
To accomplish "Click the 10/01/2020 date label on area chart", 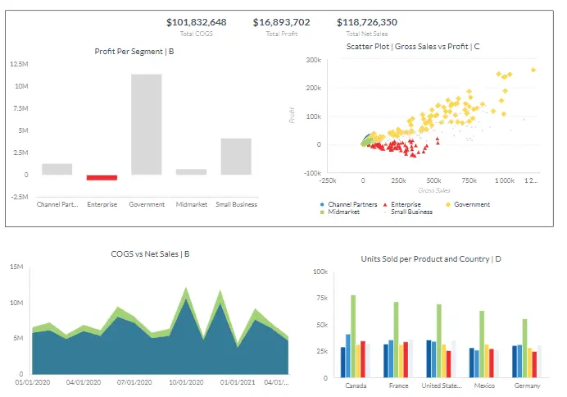I will 186,382.
